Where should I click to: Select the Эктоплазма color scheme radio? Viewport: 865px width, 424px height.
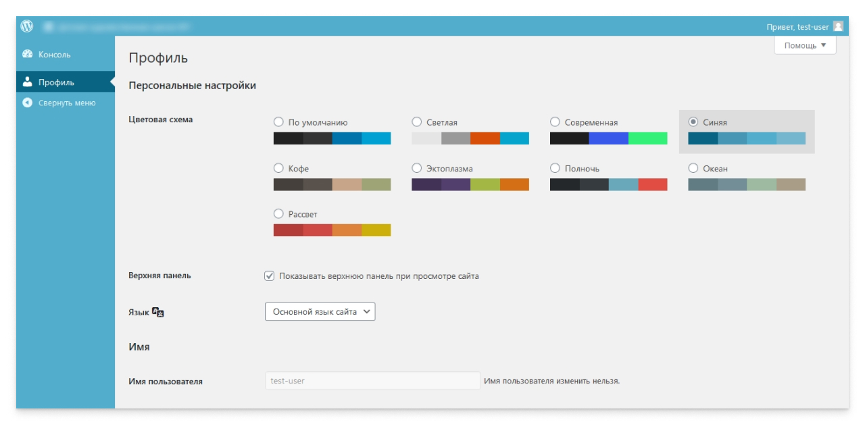click(417, 168)
